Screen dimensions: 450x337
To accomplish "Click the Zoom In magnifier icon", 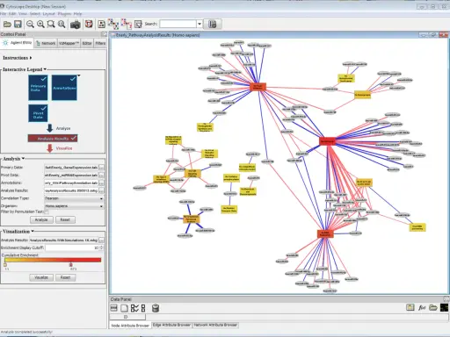I will (x=40, y=25).
